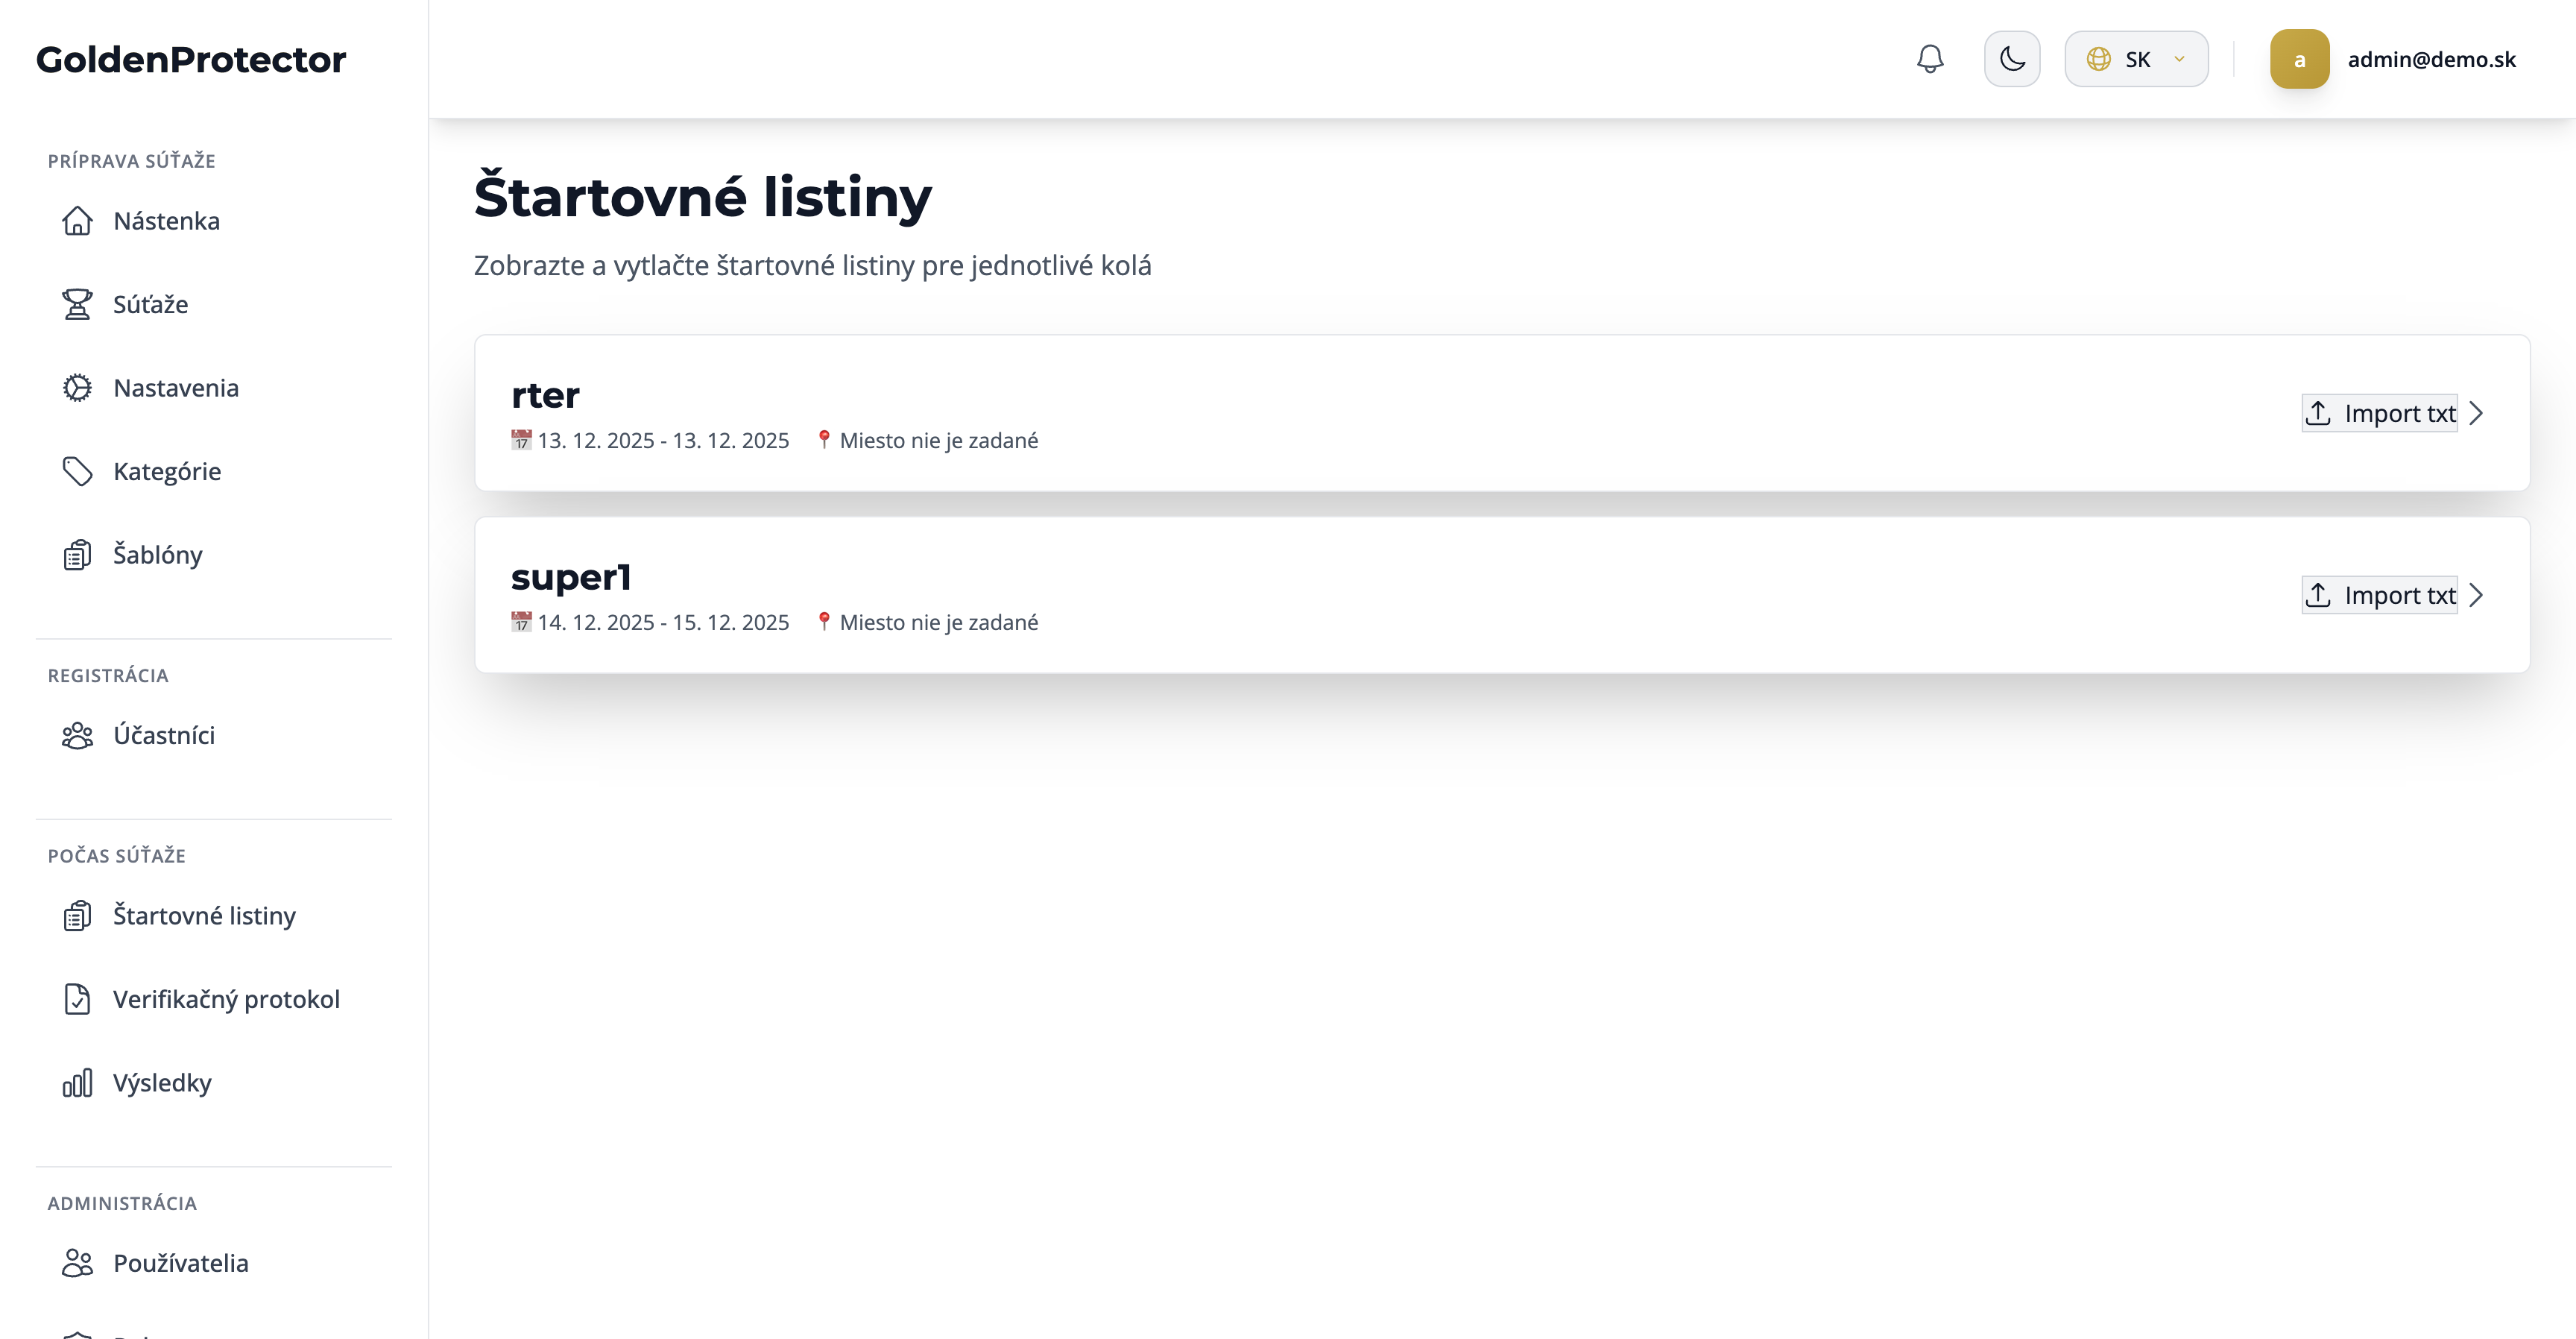Screen dimensions: 2576x1339
Task: Click the GoldenProtector logo
Action: 191,59
